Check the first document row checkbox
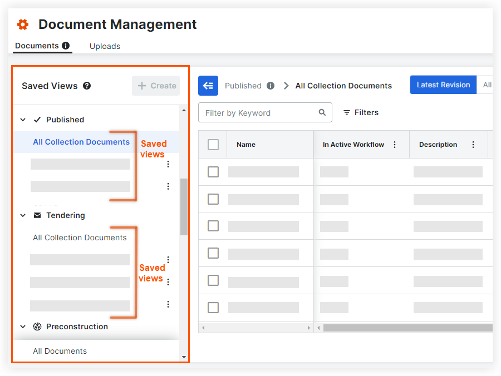 click(213, 172)
